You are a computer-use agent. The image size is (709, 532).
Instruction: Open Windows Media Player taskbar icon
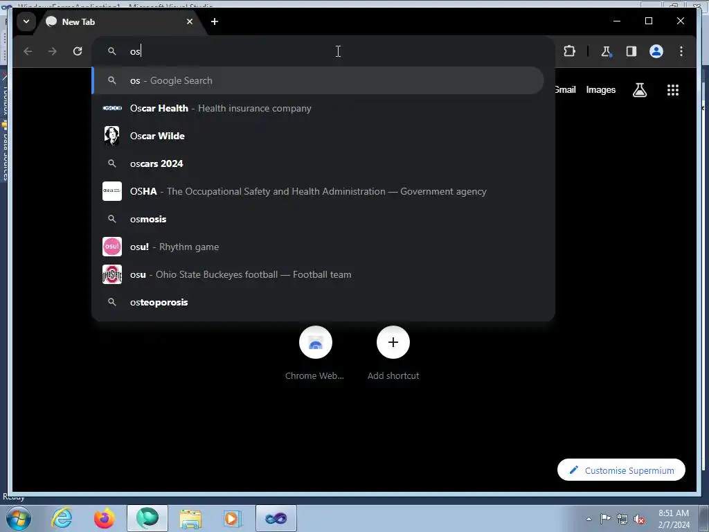click(x=233, y=518)
